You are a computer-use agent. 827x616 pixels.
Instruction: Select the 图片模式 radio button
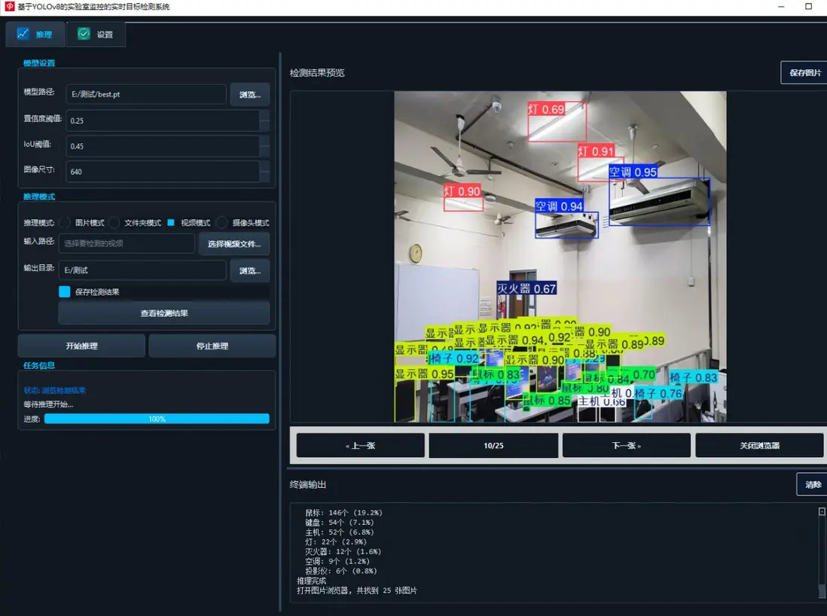pyautogui.click(x=65, y=223)
